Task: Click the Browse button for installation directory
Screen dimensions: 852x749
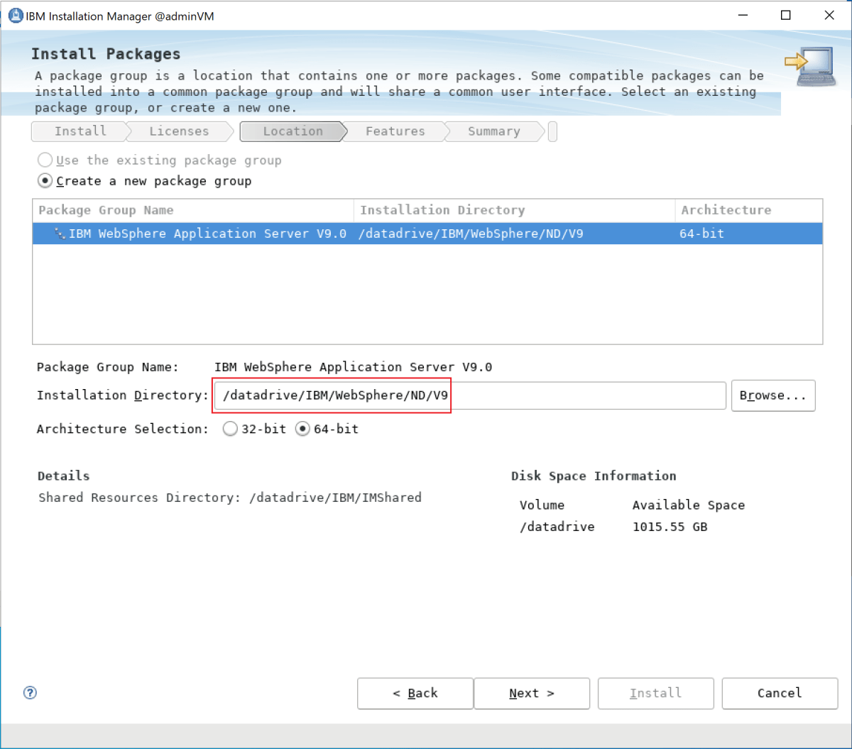Action: (x=772, y=395)
